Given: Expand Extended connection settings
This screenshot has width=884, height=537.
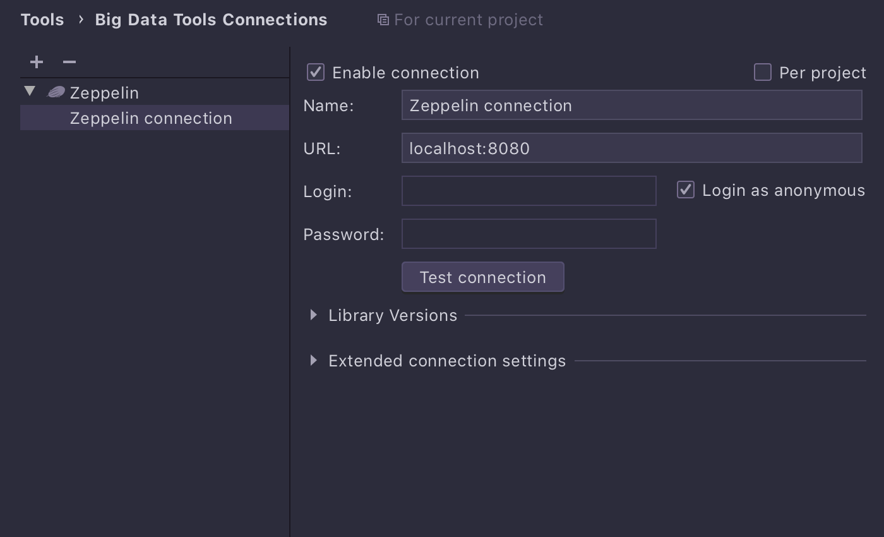Looking at the screenshot, I should coord(314,360).
